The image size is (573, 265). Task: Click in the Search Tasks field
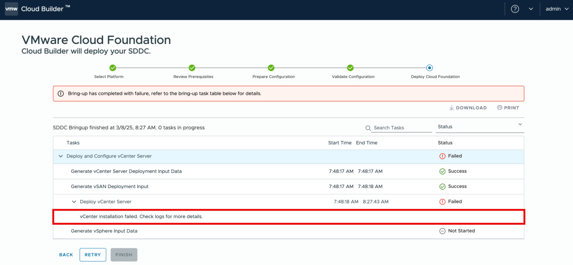tap(402, 128)
